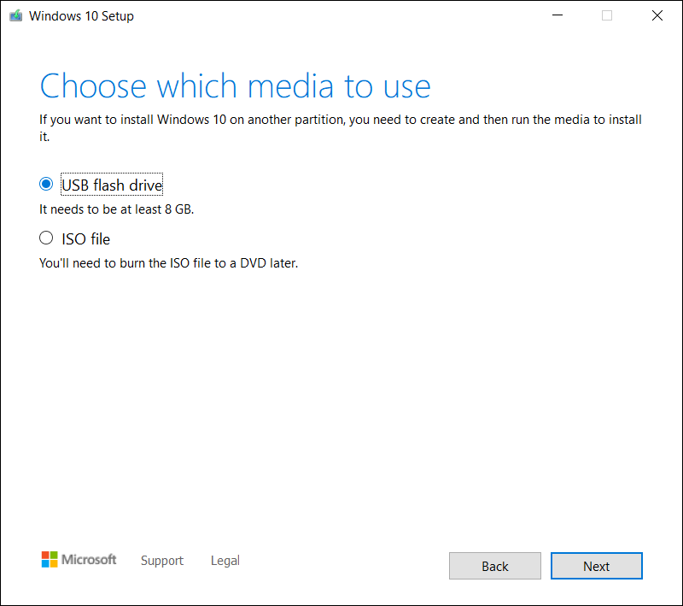
Task: View Legal information
Action: tap(225, 560)
